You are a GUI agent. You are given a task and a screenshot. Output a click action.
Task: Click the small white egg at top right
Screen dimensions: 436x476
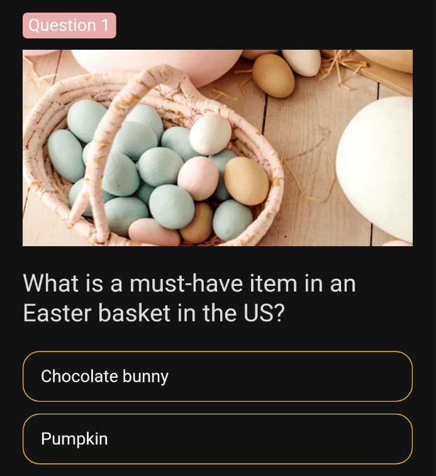pos(301,62)
